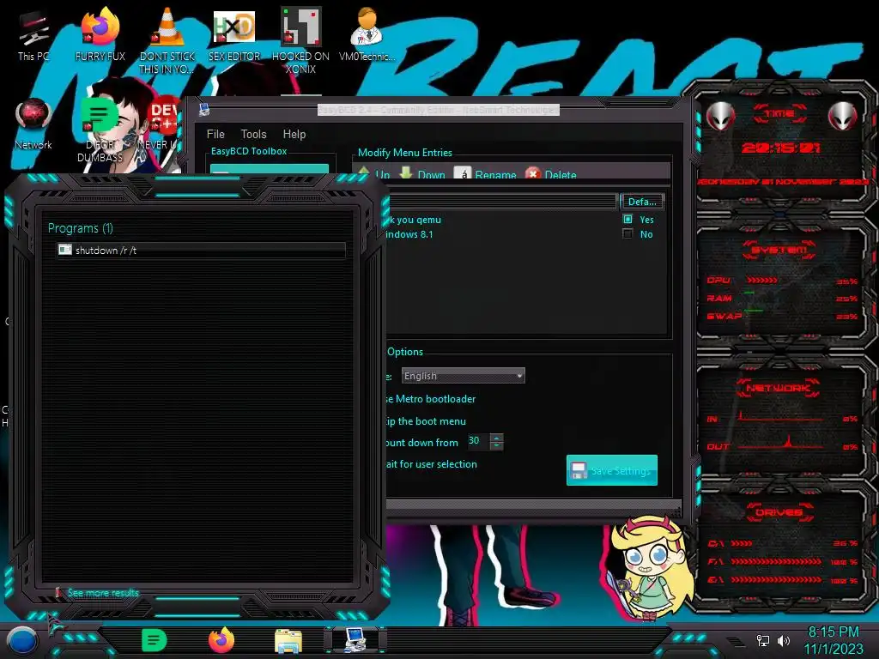Click the Save Settings button
Screen dimensions: 879x659
click(611, 470)
